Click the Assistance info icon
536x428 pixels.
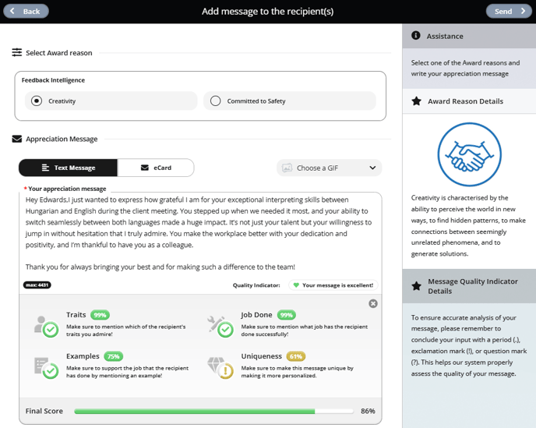point(416,35)
